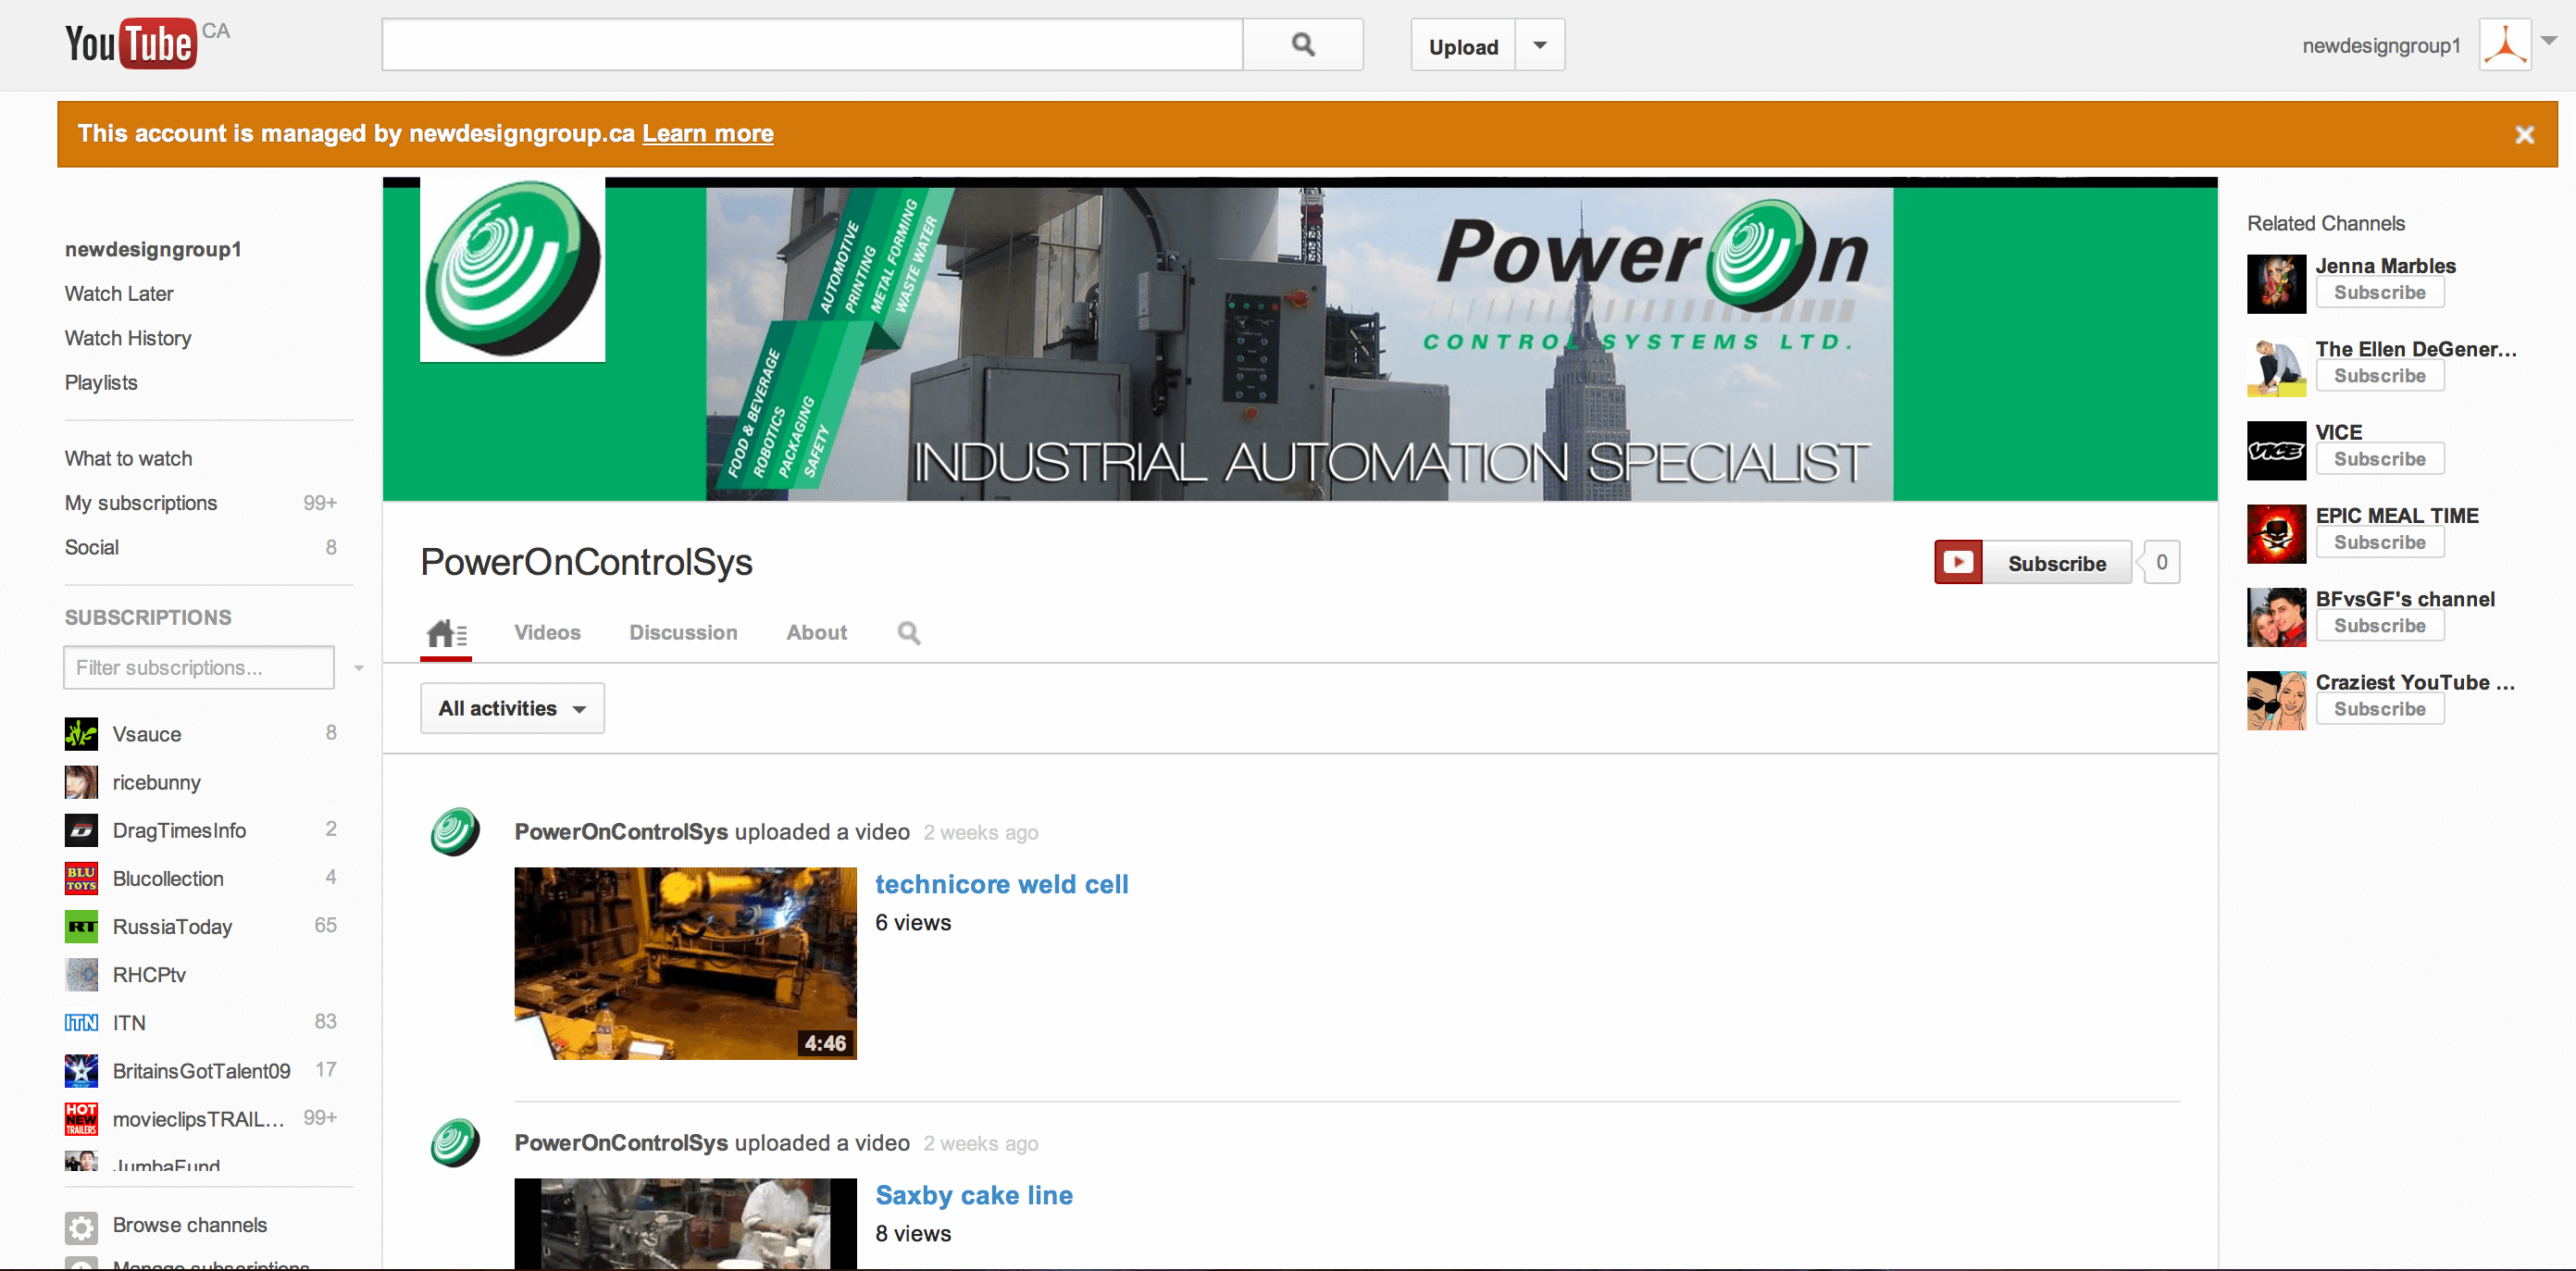
Task: Open the Upload dropdown arrow
Action: point(1540,45)
